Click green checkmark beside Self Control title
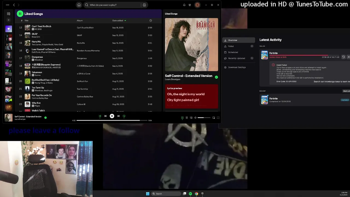 pyautogui.click(x=216, y=77)
